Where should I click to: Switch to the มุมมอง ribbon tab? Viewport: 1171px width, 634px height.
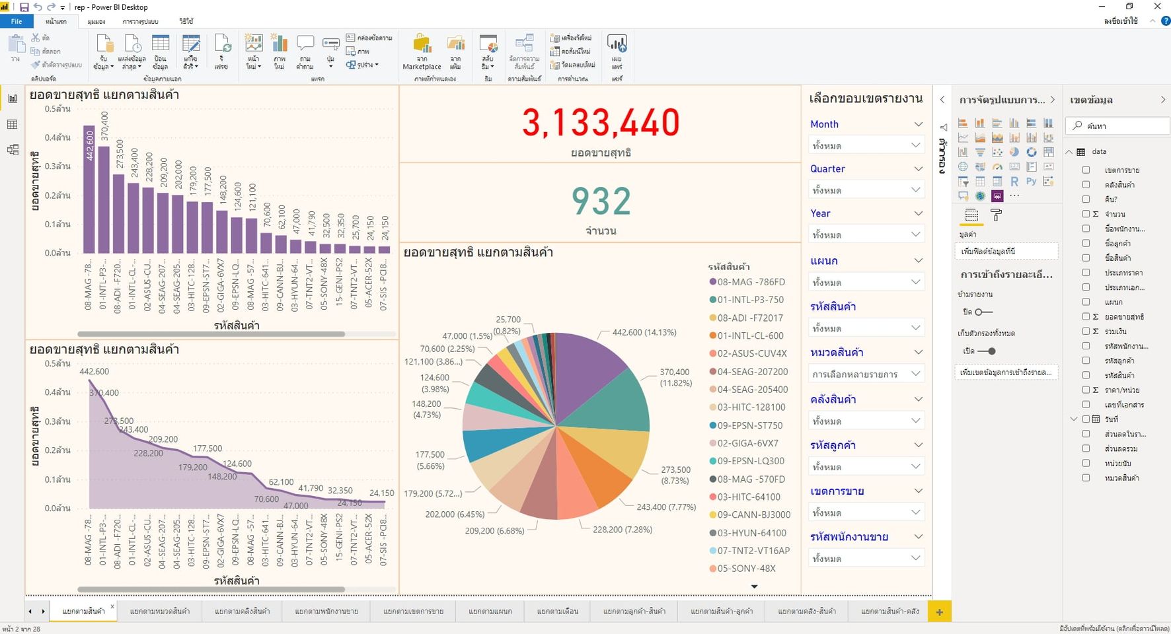point(96,21)
